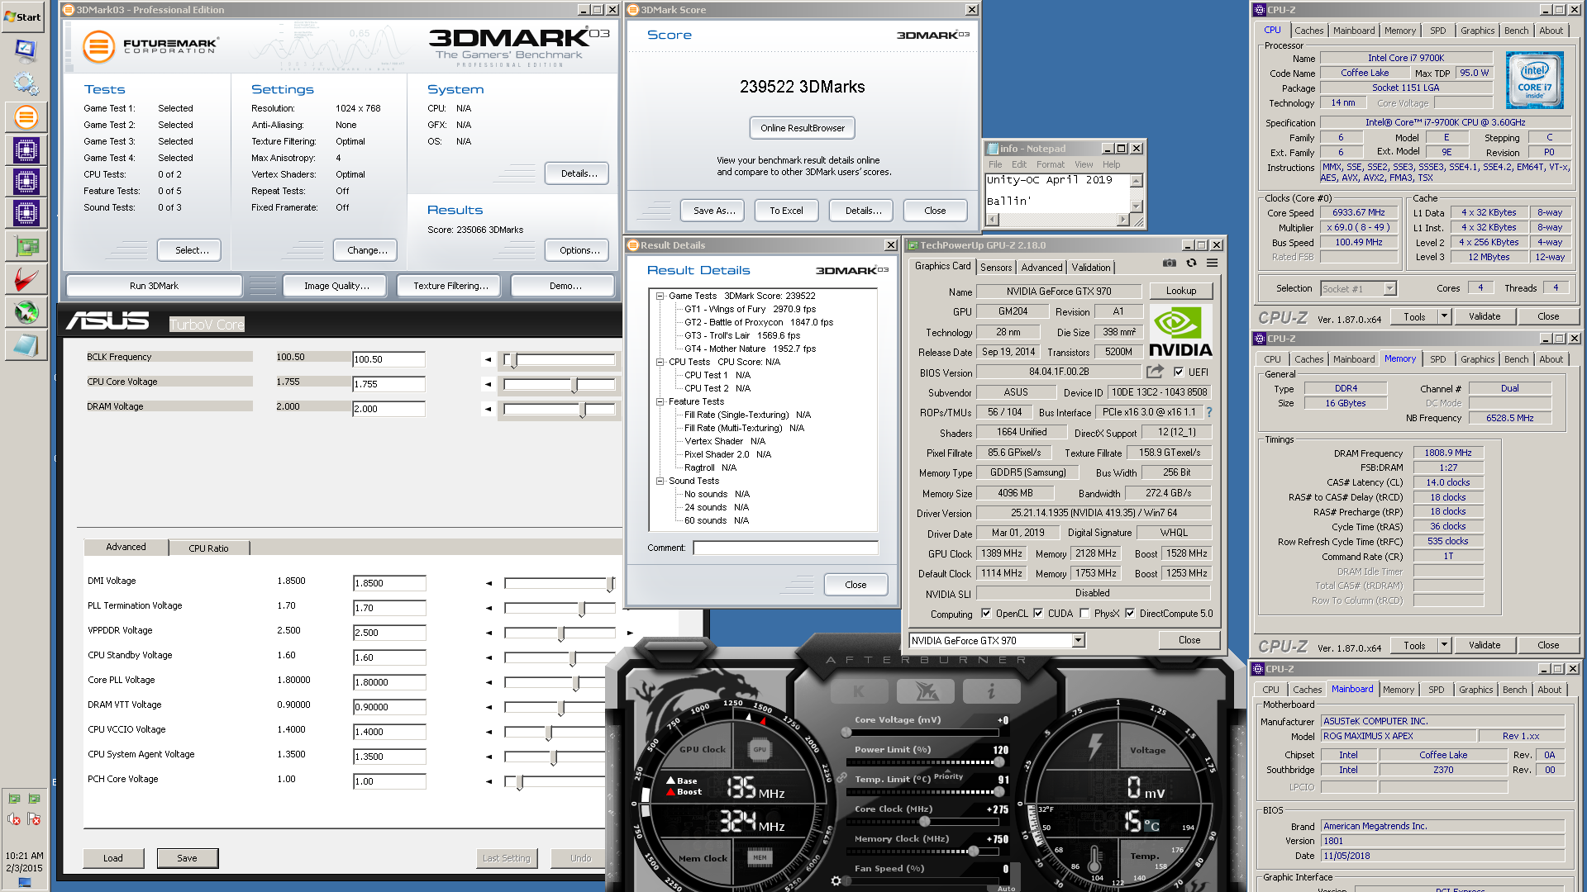
Task: Click the Notepad vertical scrollbar down arrow
Action: tap(1137, 206)
